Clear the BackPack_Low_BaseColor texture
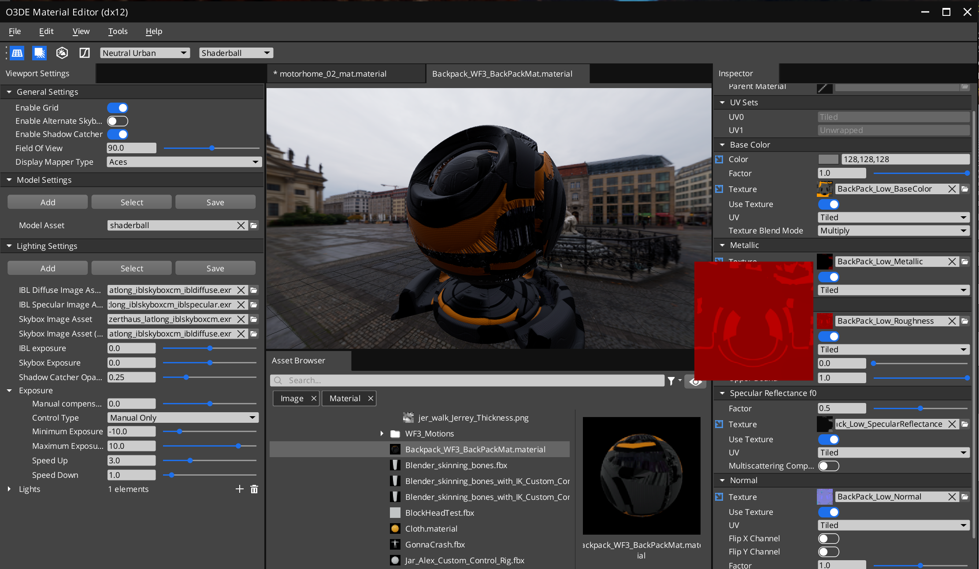The width and height of the screenshot is (979, 569). tap(952, 189)
